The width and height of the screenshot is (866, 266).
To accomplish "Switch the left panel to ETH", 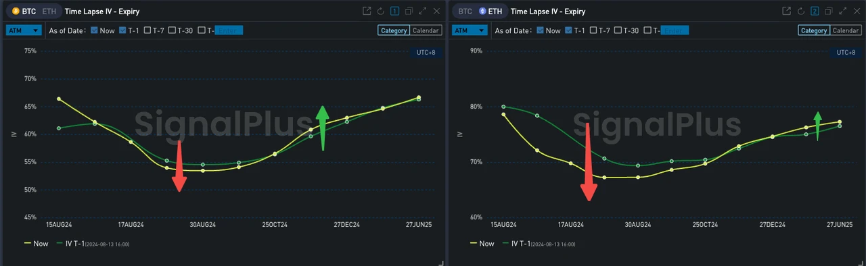I will pos(49,11).
